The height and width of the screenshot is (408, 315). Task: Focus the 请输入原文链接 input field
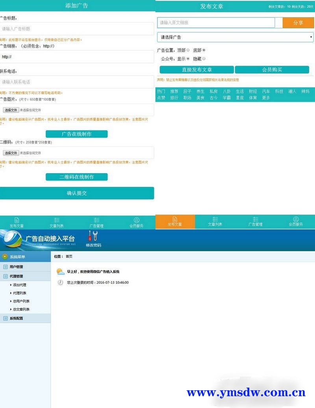coord(216,23)
